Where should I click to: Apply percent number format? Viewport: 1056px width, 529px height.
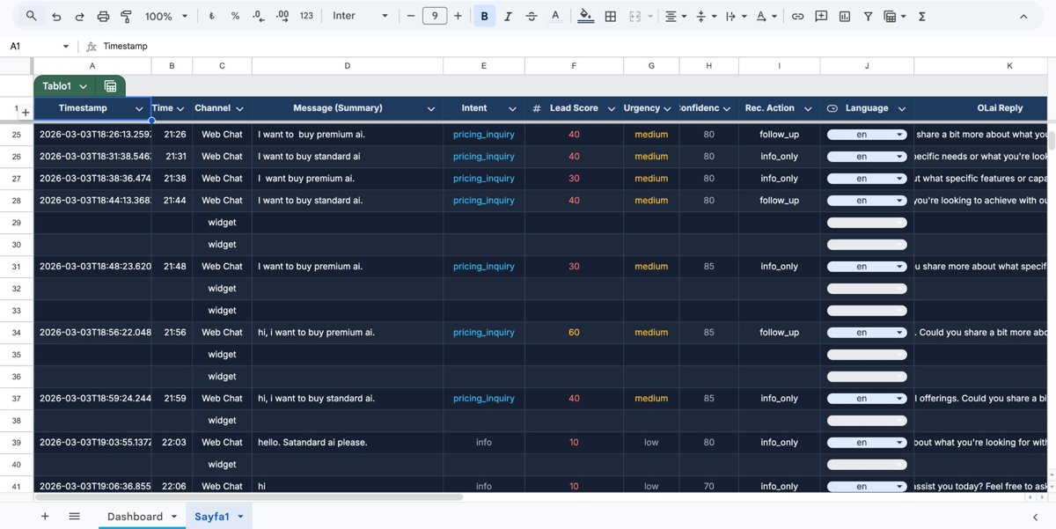tap(235, 15)
